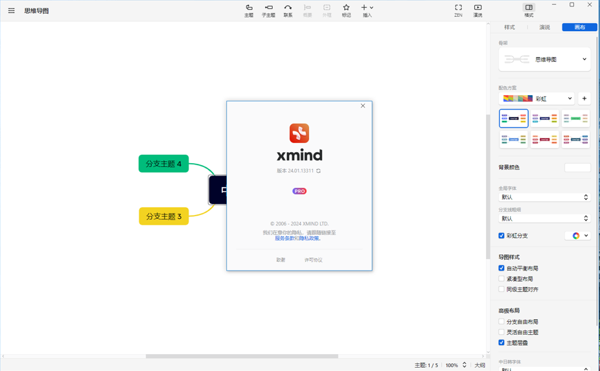Click the 概要 summary tool
Image resolution: width=600 pixels, height=371 pixels.
pyautogui.click(x=307, y=11)
